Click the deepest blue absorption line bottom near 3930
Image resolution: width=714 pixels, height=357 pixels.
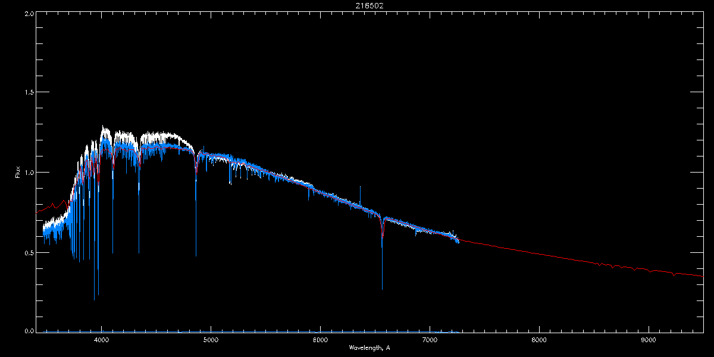pyautogui.click(x=94, y=299)
